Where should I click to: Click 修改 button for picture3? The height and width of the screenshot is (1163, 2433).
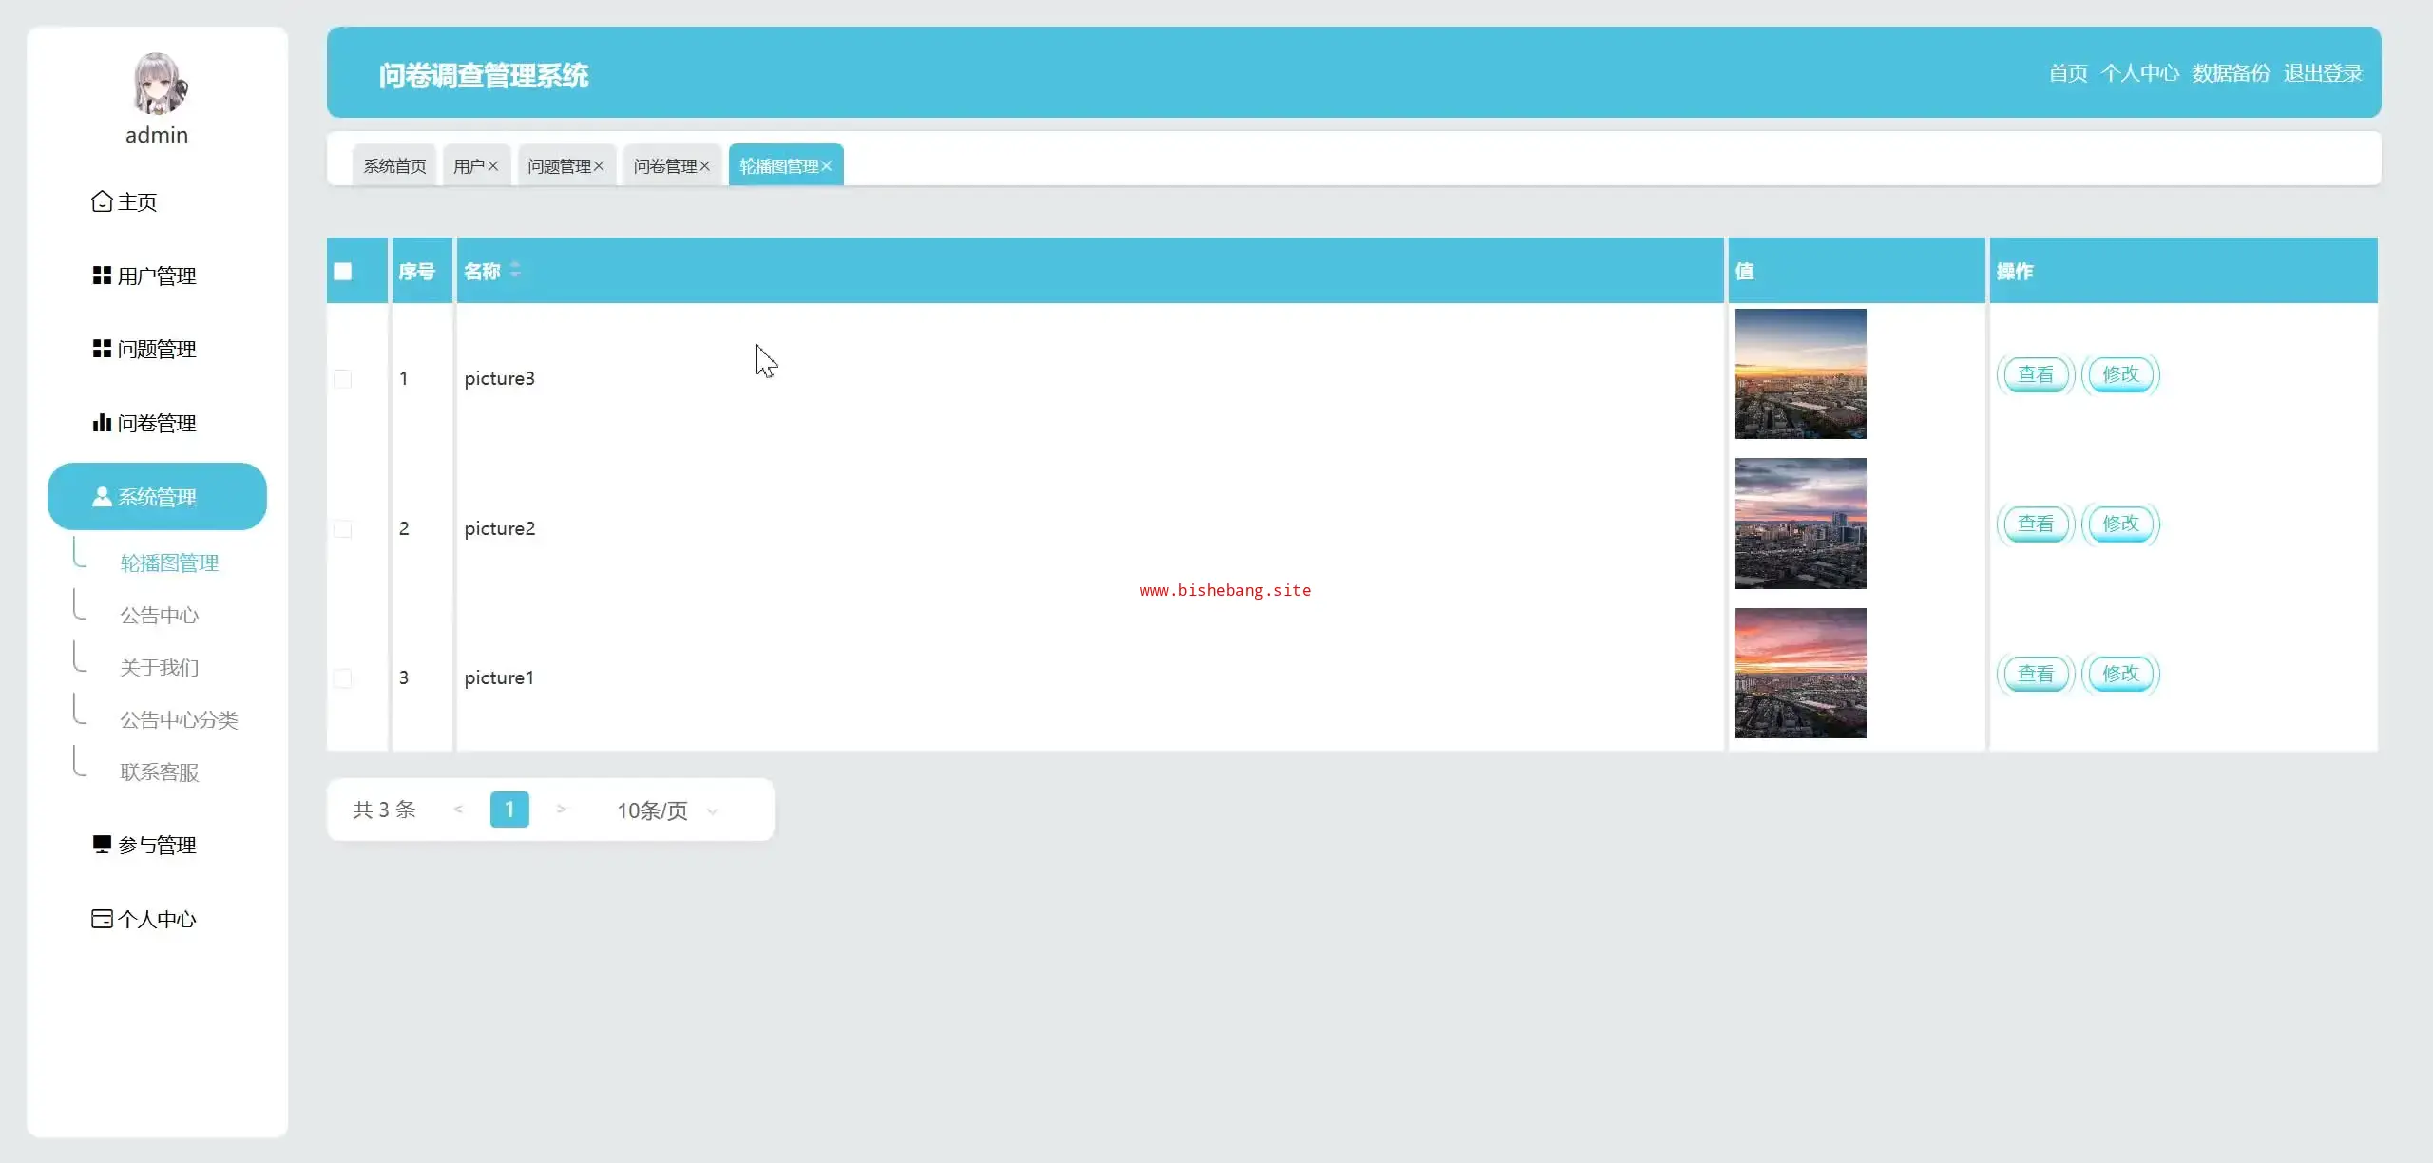click(2120, 374)
